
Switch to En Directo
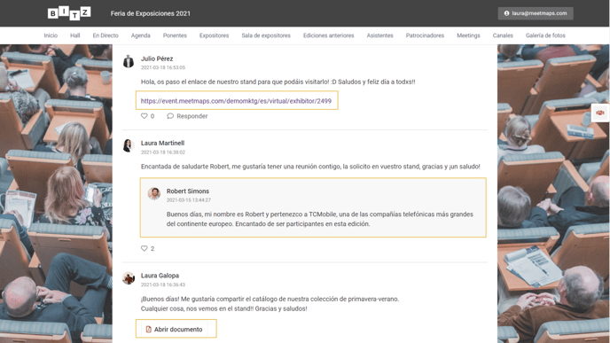click(106, 35)
